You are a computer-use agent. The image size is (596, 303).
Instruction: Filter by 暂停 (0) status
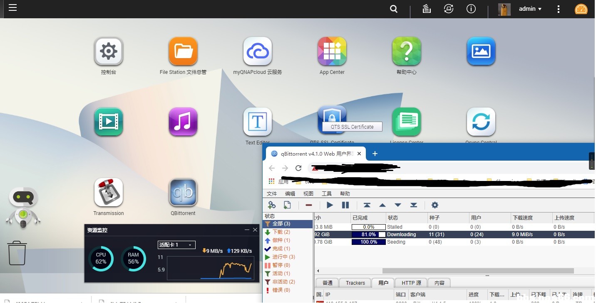click(x=288, y=265)
